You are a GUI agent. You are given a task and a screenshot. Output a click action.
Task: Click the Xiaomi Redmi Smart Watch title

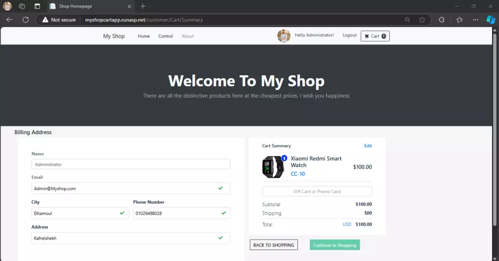point(316,162)
